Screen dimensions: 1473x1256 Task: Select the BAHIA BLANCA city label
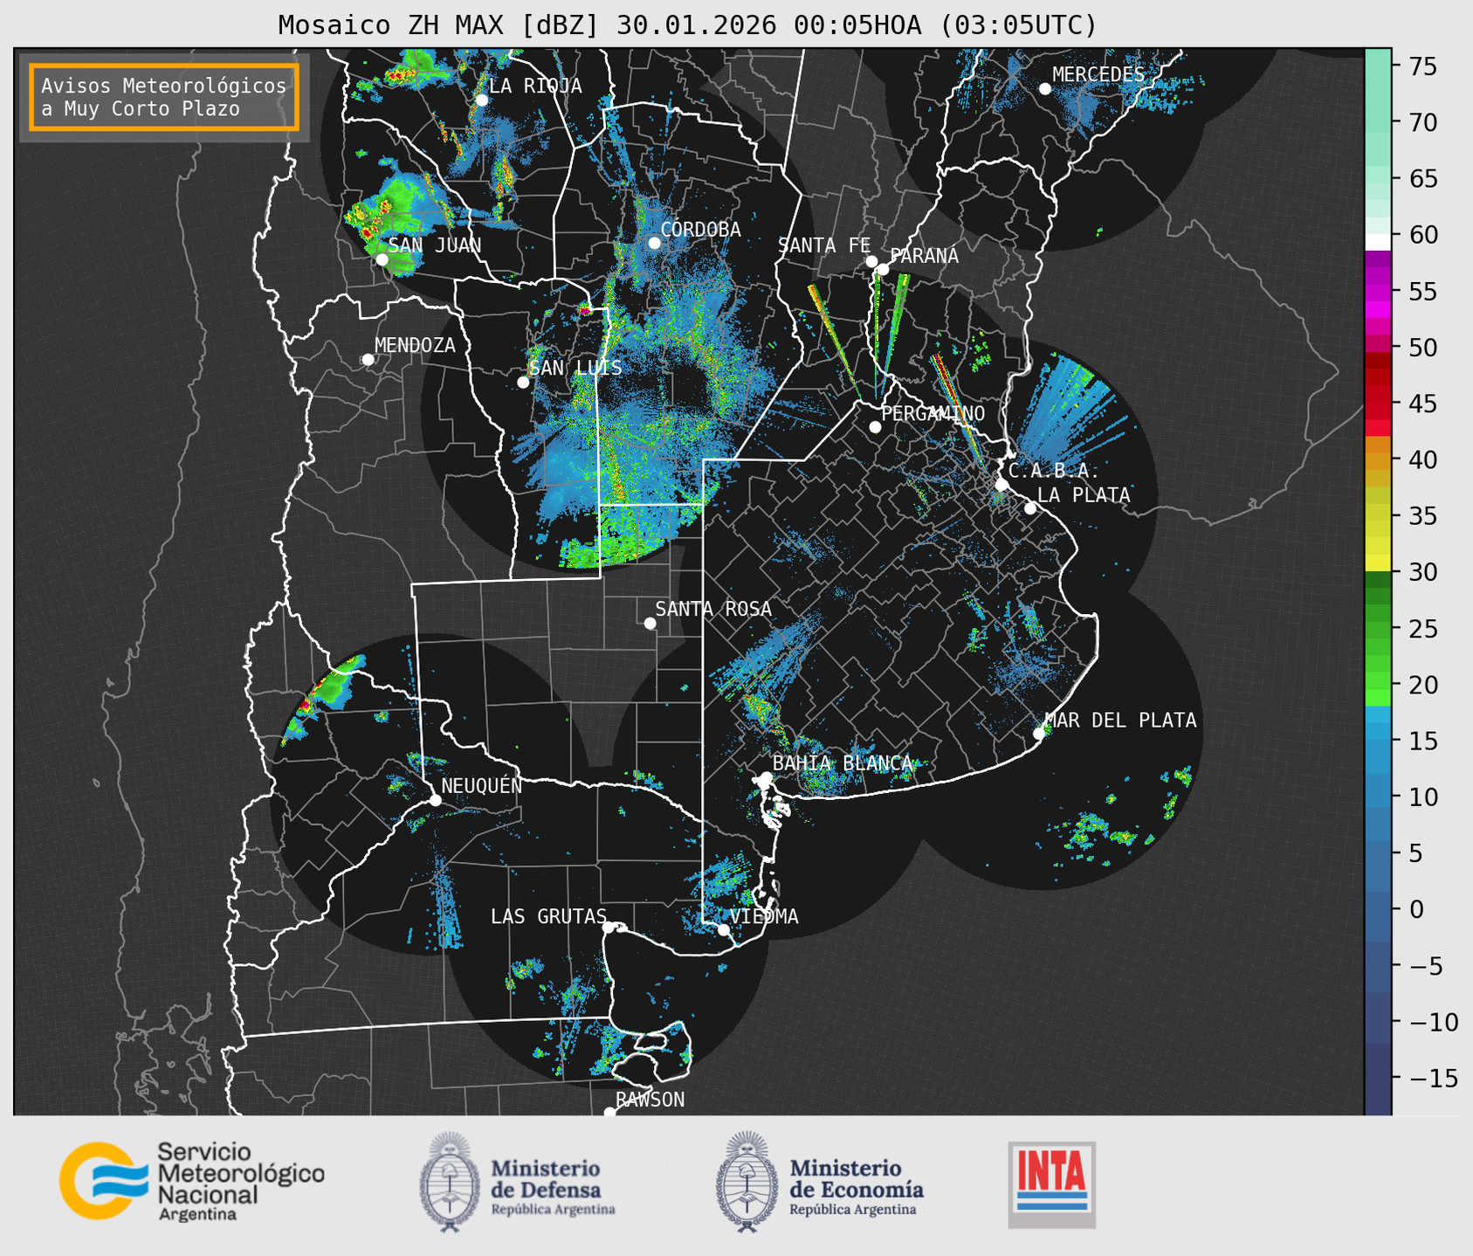(843, 763)
